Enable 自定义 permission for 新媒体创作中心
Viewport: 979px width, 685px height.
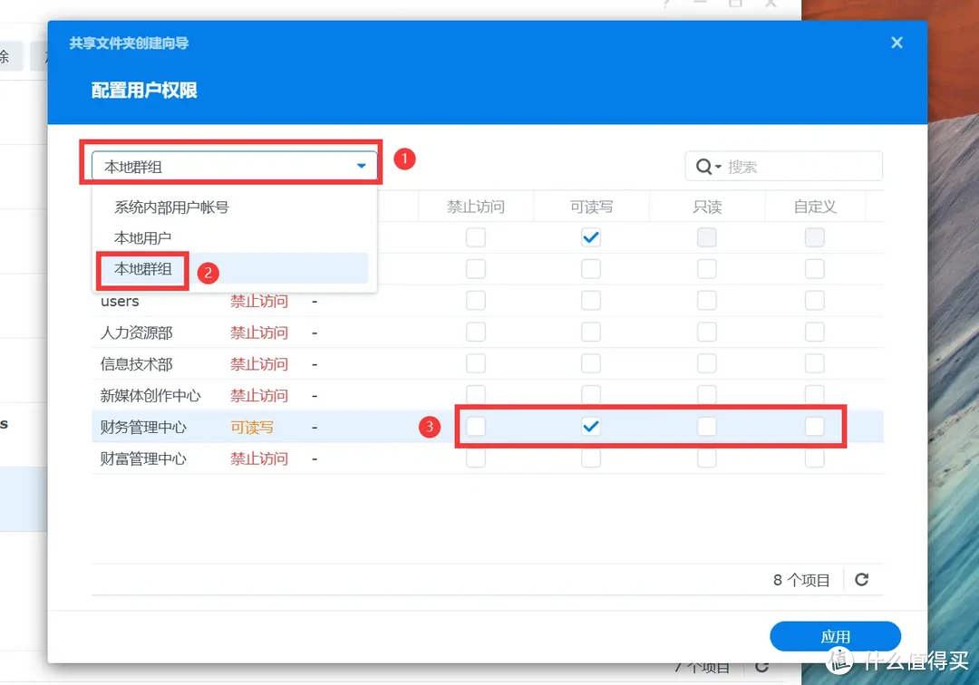(813, 395)
